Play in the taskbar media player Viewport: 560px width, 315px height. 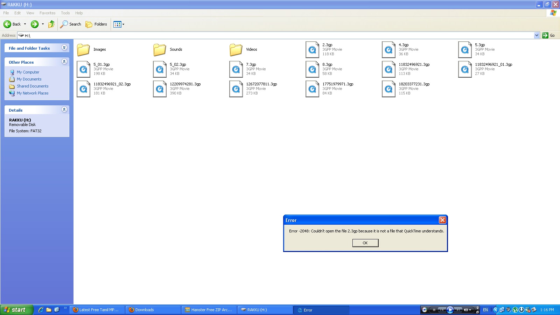coord(450,310)
